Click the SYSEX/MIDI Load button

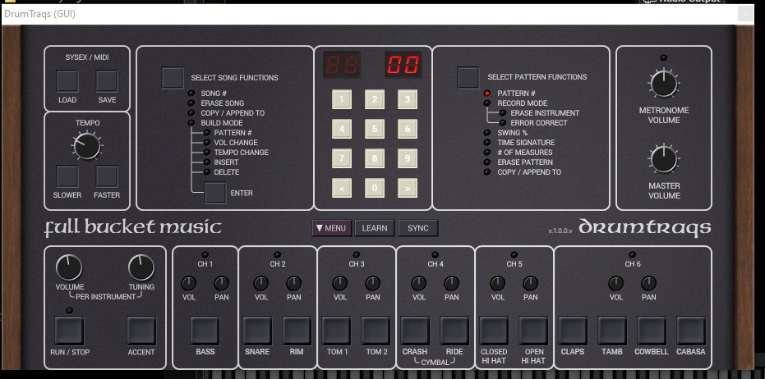point(67,81)
